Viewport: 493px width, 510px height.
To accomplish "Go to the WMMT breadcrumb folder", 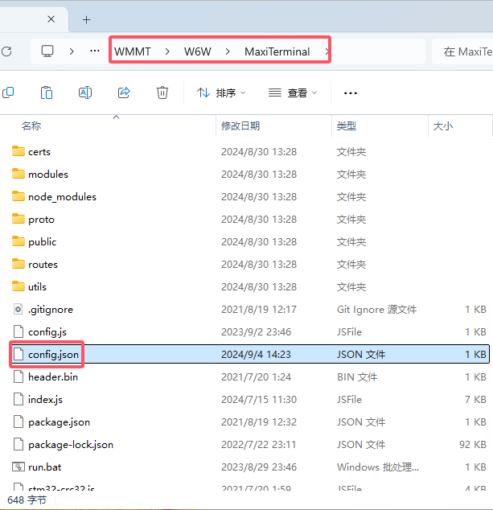I will [133, 51].
